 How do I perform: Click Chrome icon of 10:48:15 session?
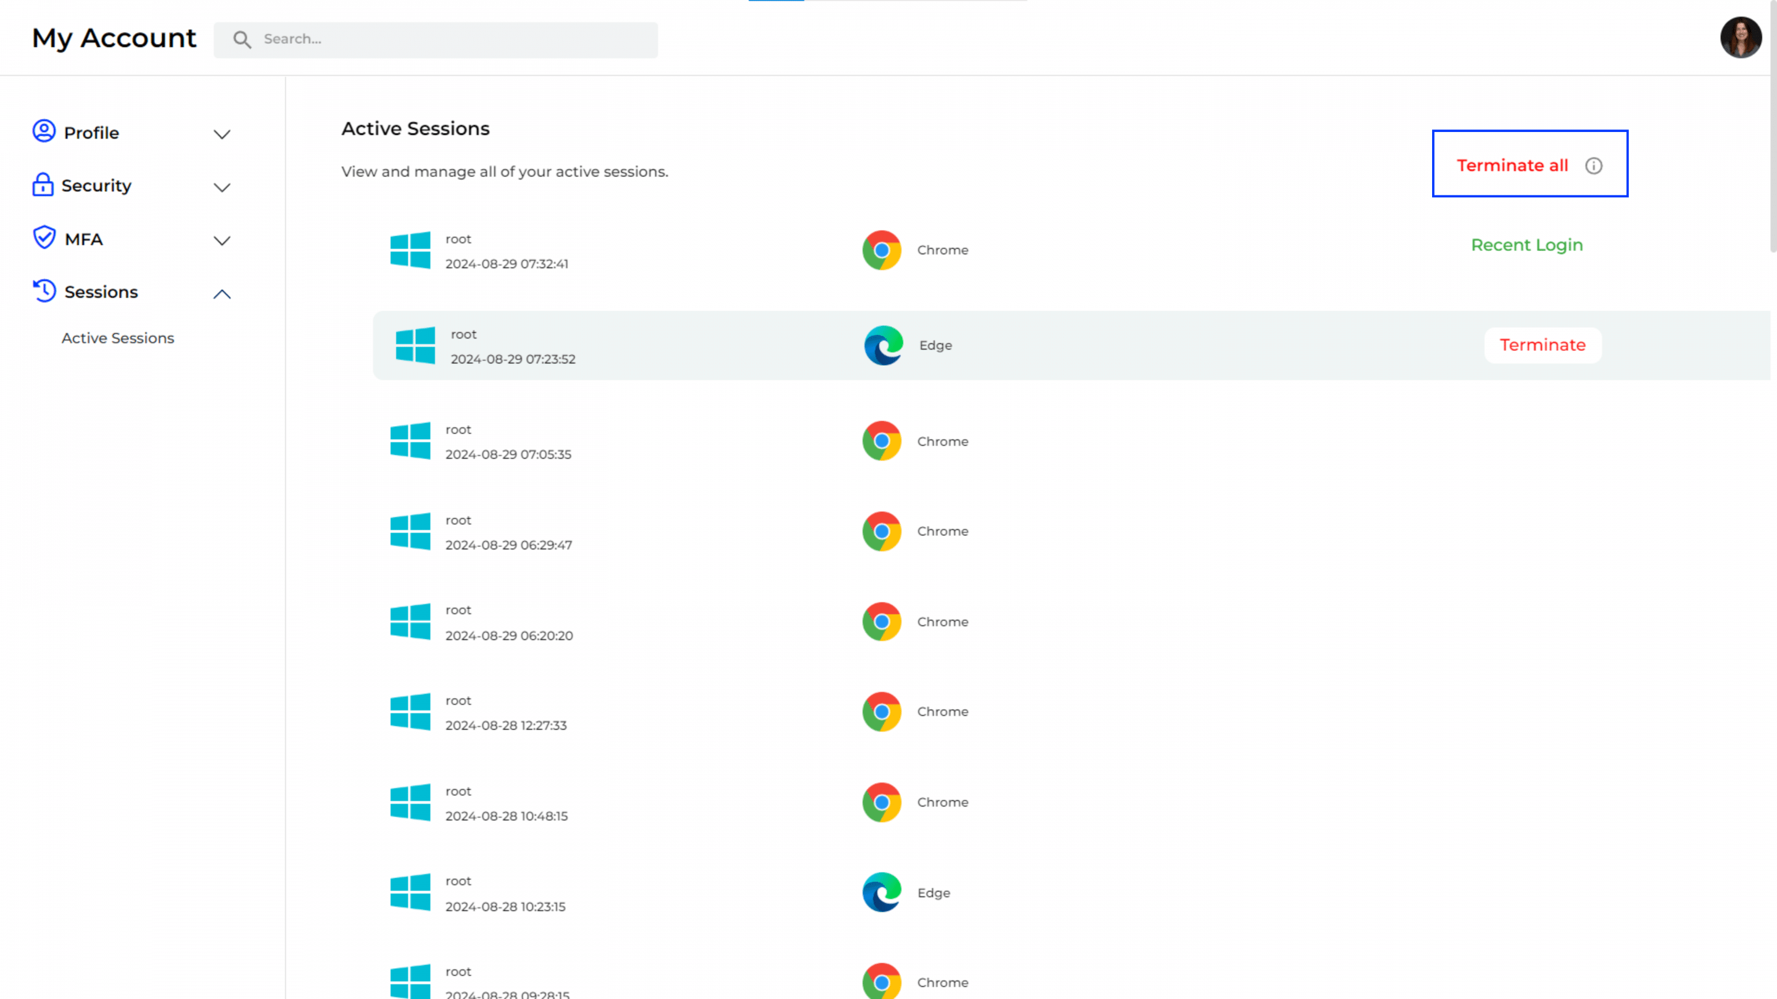tap(882, 802)
